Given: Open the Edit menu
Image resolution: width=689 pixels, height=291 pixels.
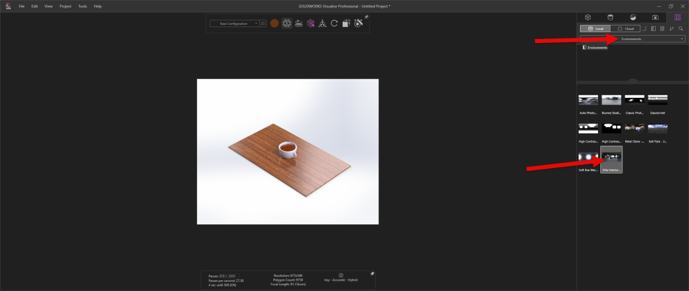Looking at the screenshot, I should pyautogui.click(x=34, y=6).
